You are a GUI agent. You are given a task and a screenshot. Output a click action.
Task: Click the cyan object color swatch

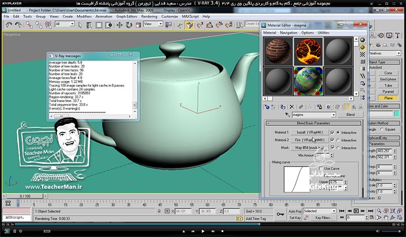coord(396,114)
